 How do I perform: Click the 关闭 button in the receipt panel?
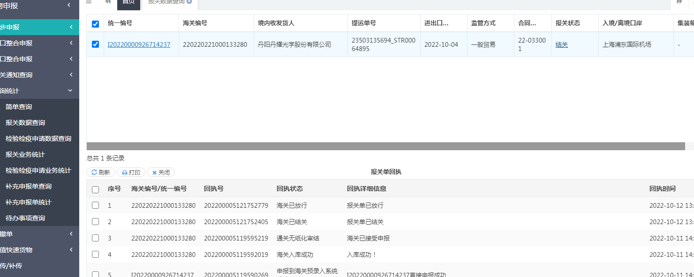161,172
